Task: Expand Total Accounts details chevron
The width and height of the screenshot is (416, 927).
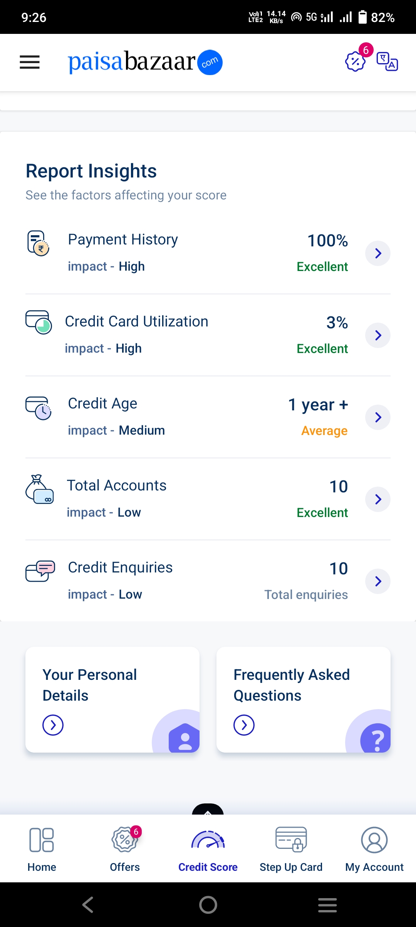Action: pos(378,499)
